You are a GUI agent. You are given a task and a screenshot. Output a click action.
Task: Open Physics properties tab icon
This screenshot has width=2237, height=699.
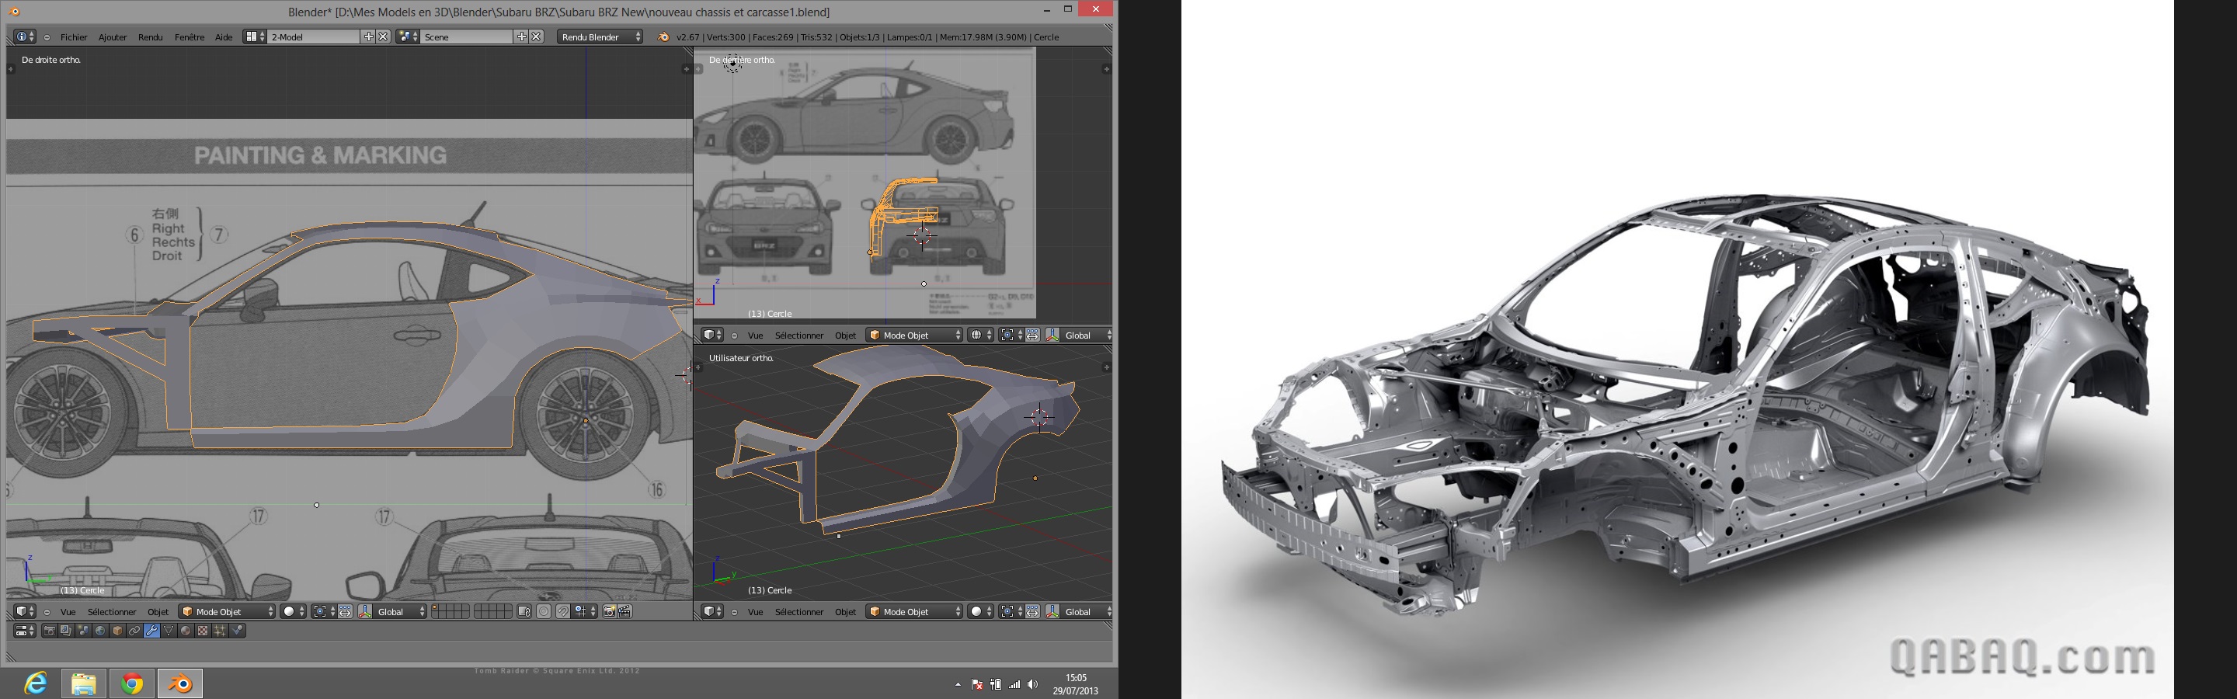(237, 631)
